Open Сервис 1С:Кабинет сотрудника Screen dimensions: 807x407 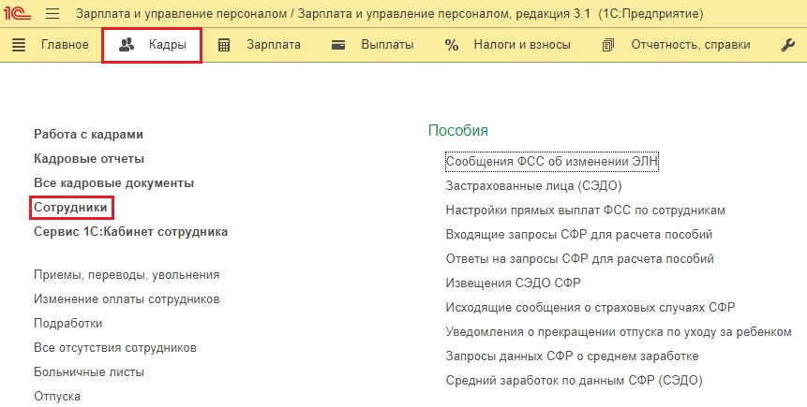130,232
